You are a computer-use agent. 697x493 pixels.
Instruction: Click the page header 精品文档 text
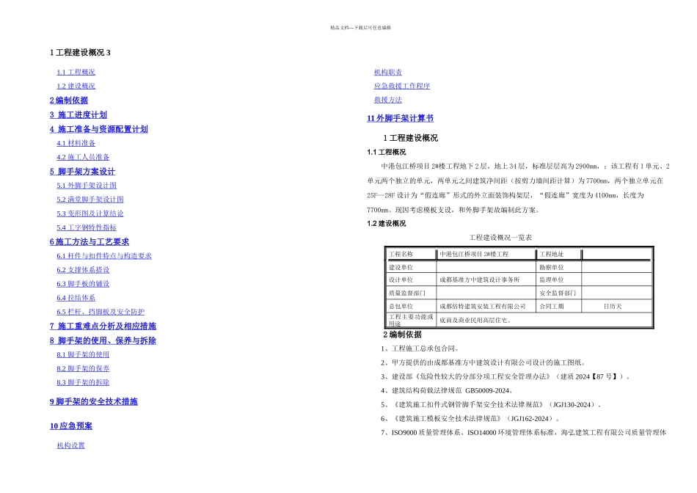click(x=360, y=28)
